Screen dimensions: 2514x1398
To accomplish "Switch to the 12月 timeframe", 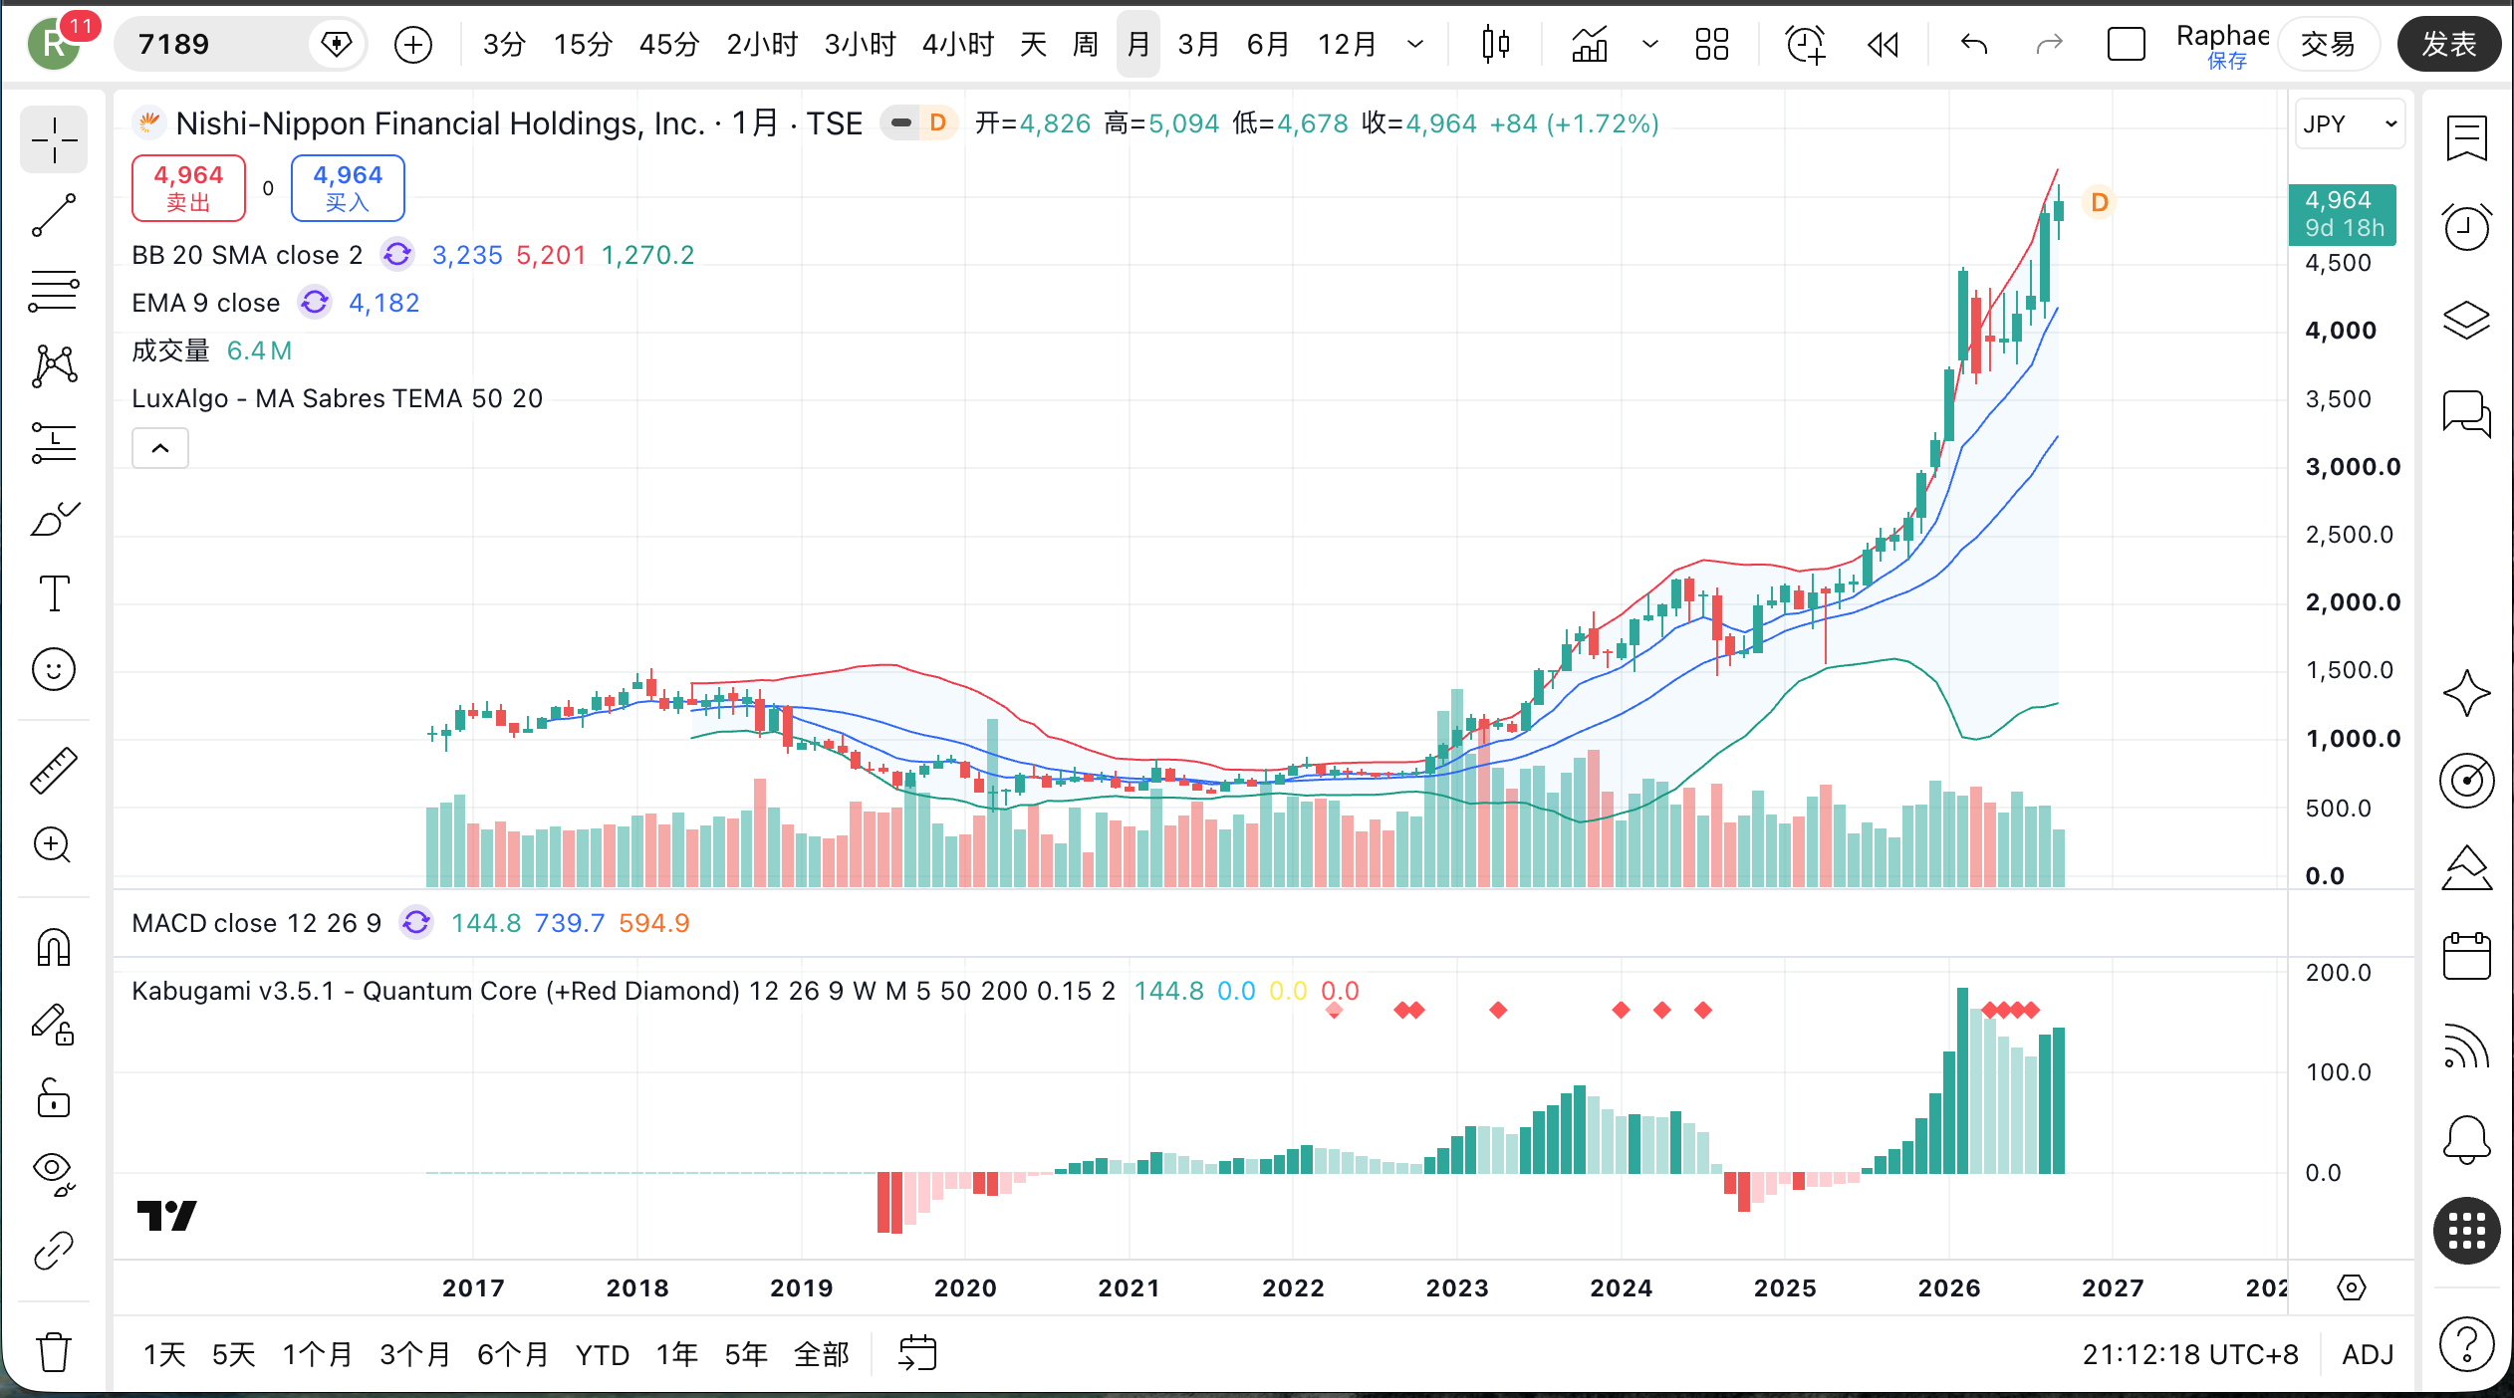I will tap(1347, 44).
